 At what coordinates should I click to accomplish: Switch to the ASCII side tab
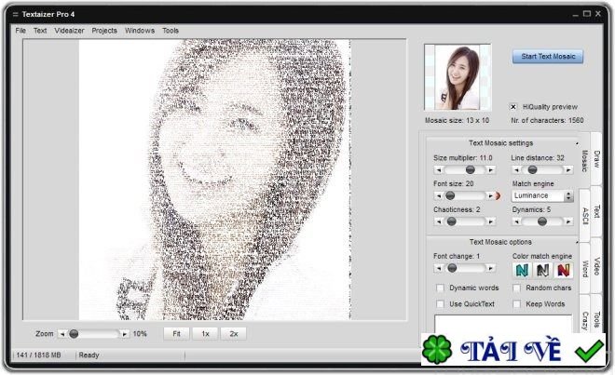pos(585,216)
